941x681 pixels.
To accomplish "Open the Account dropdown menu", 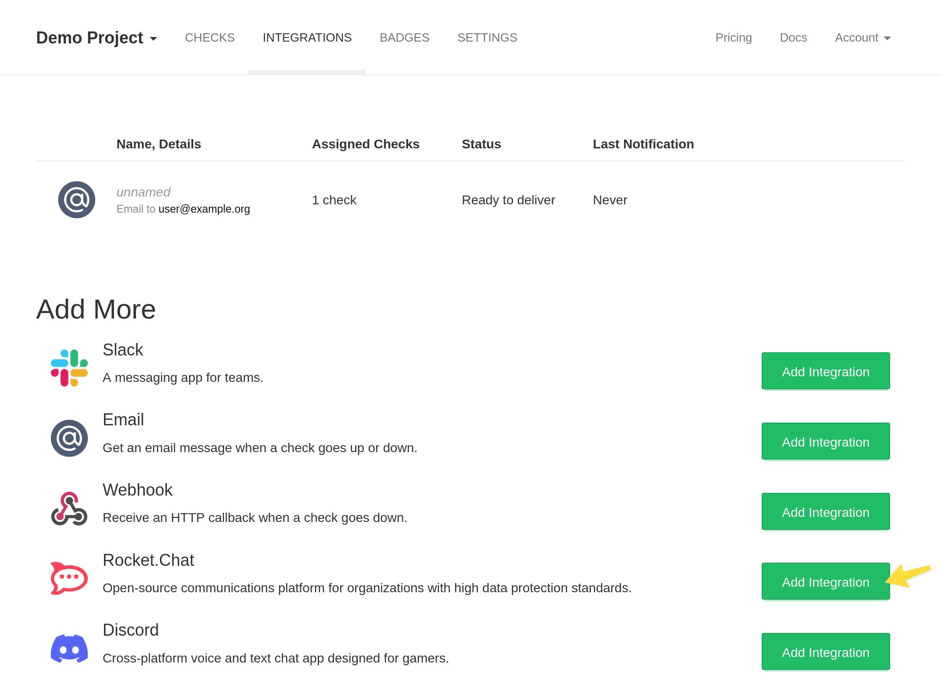I will pyautogui.click(x=862, y=37).
